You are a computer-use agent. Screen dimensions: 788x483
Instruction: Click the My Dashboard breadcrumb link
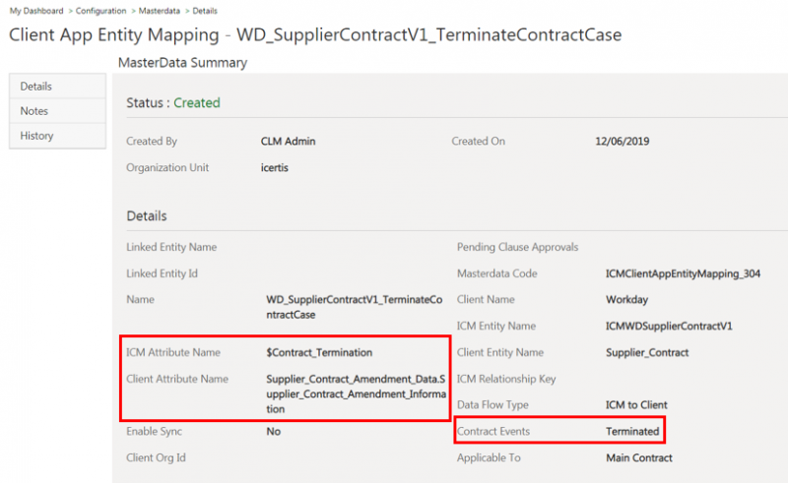coord(35,11)
